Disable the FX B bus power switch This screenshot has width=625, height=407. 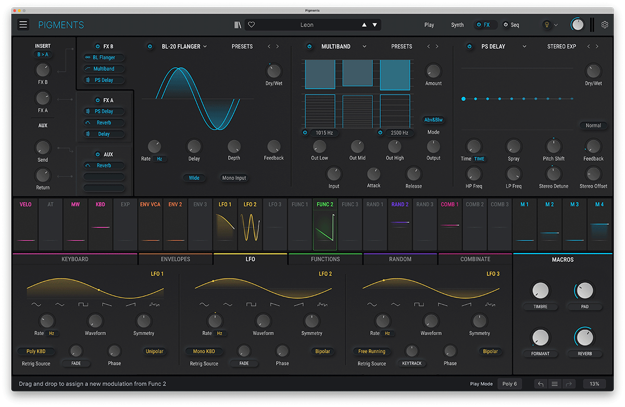[x=97, y=46]
